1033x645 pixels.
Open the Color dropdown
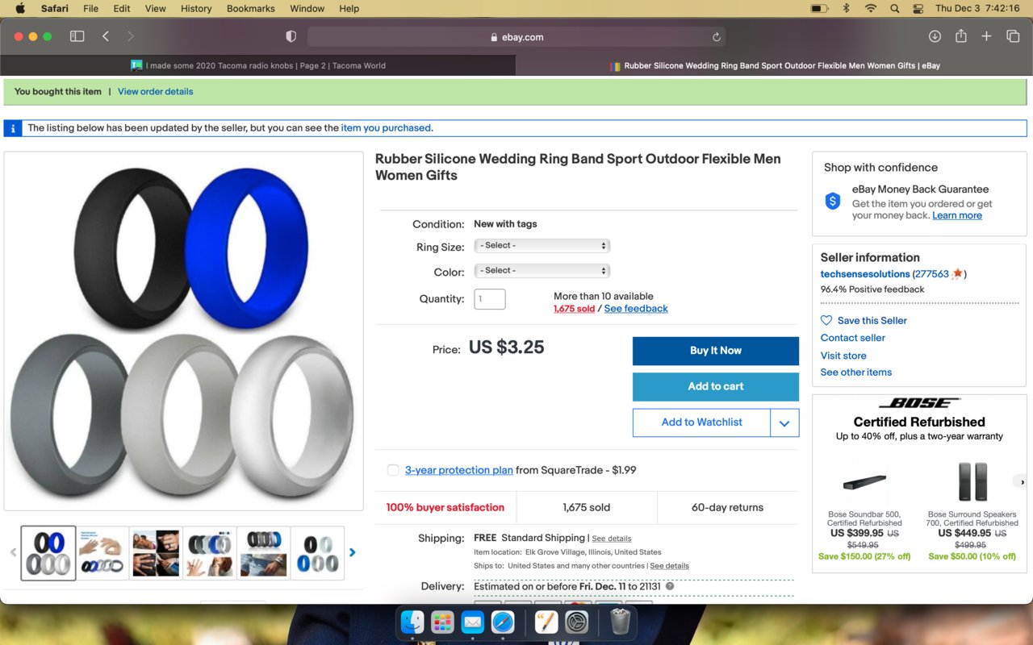click(x=542, y=270)
